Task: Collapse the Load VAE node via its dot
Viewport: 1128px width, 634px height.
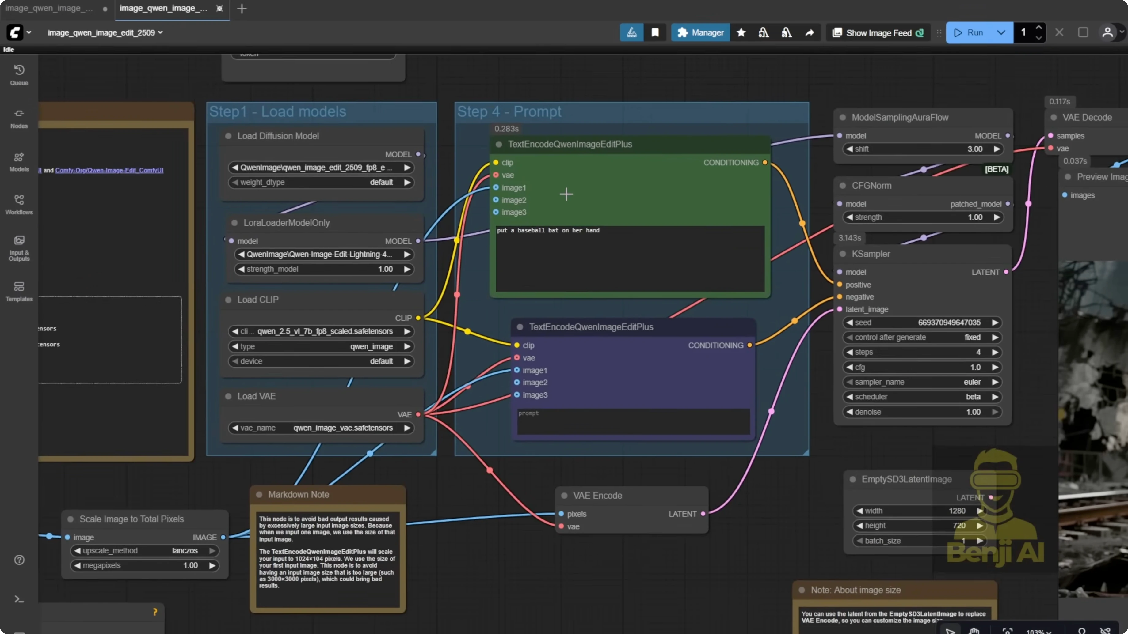Action: [228, 396]
